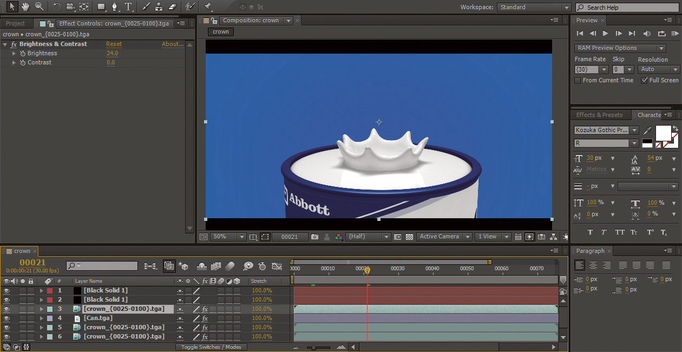Viewport: 682px width, 352px height.
Task: Select the Paragraph panel tab
Action: tap(590, 251)
